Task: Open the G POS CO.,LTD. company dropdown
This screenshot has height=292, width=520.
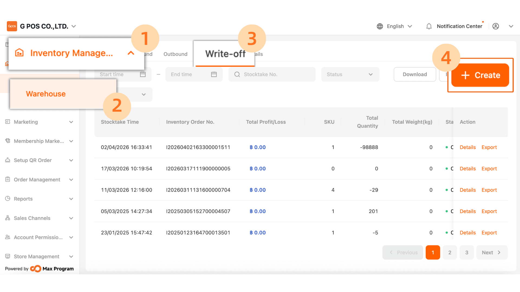Action: (74, 26)
